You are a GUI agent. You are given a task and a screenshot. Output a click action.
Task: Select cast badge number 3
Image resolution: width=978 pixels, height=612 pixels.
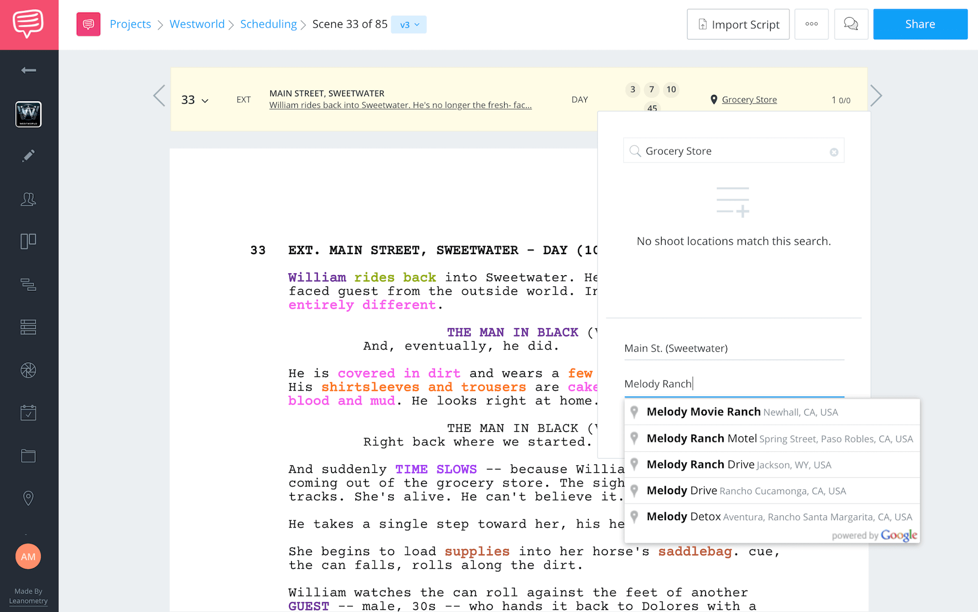[633, 89]
